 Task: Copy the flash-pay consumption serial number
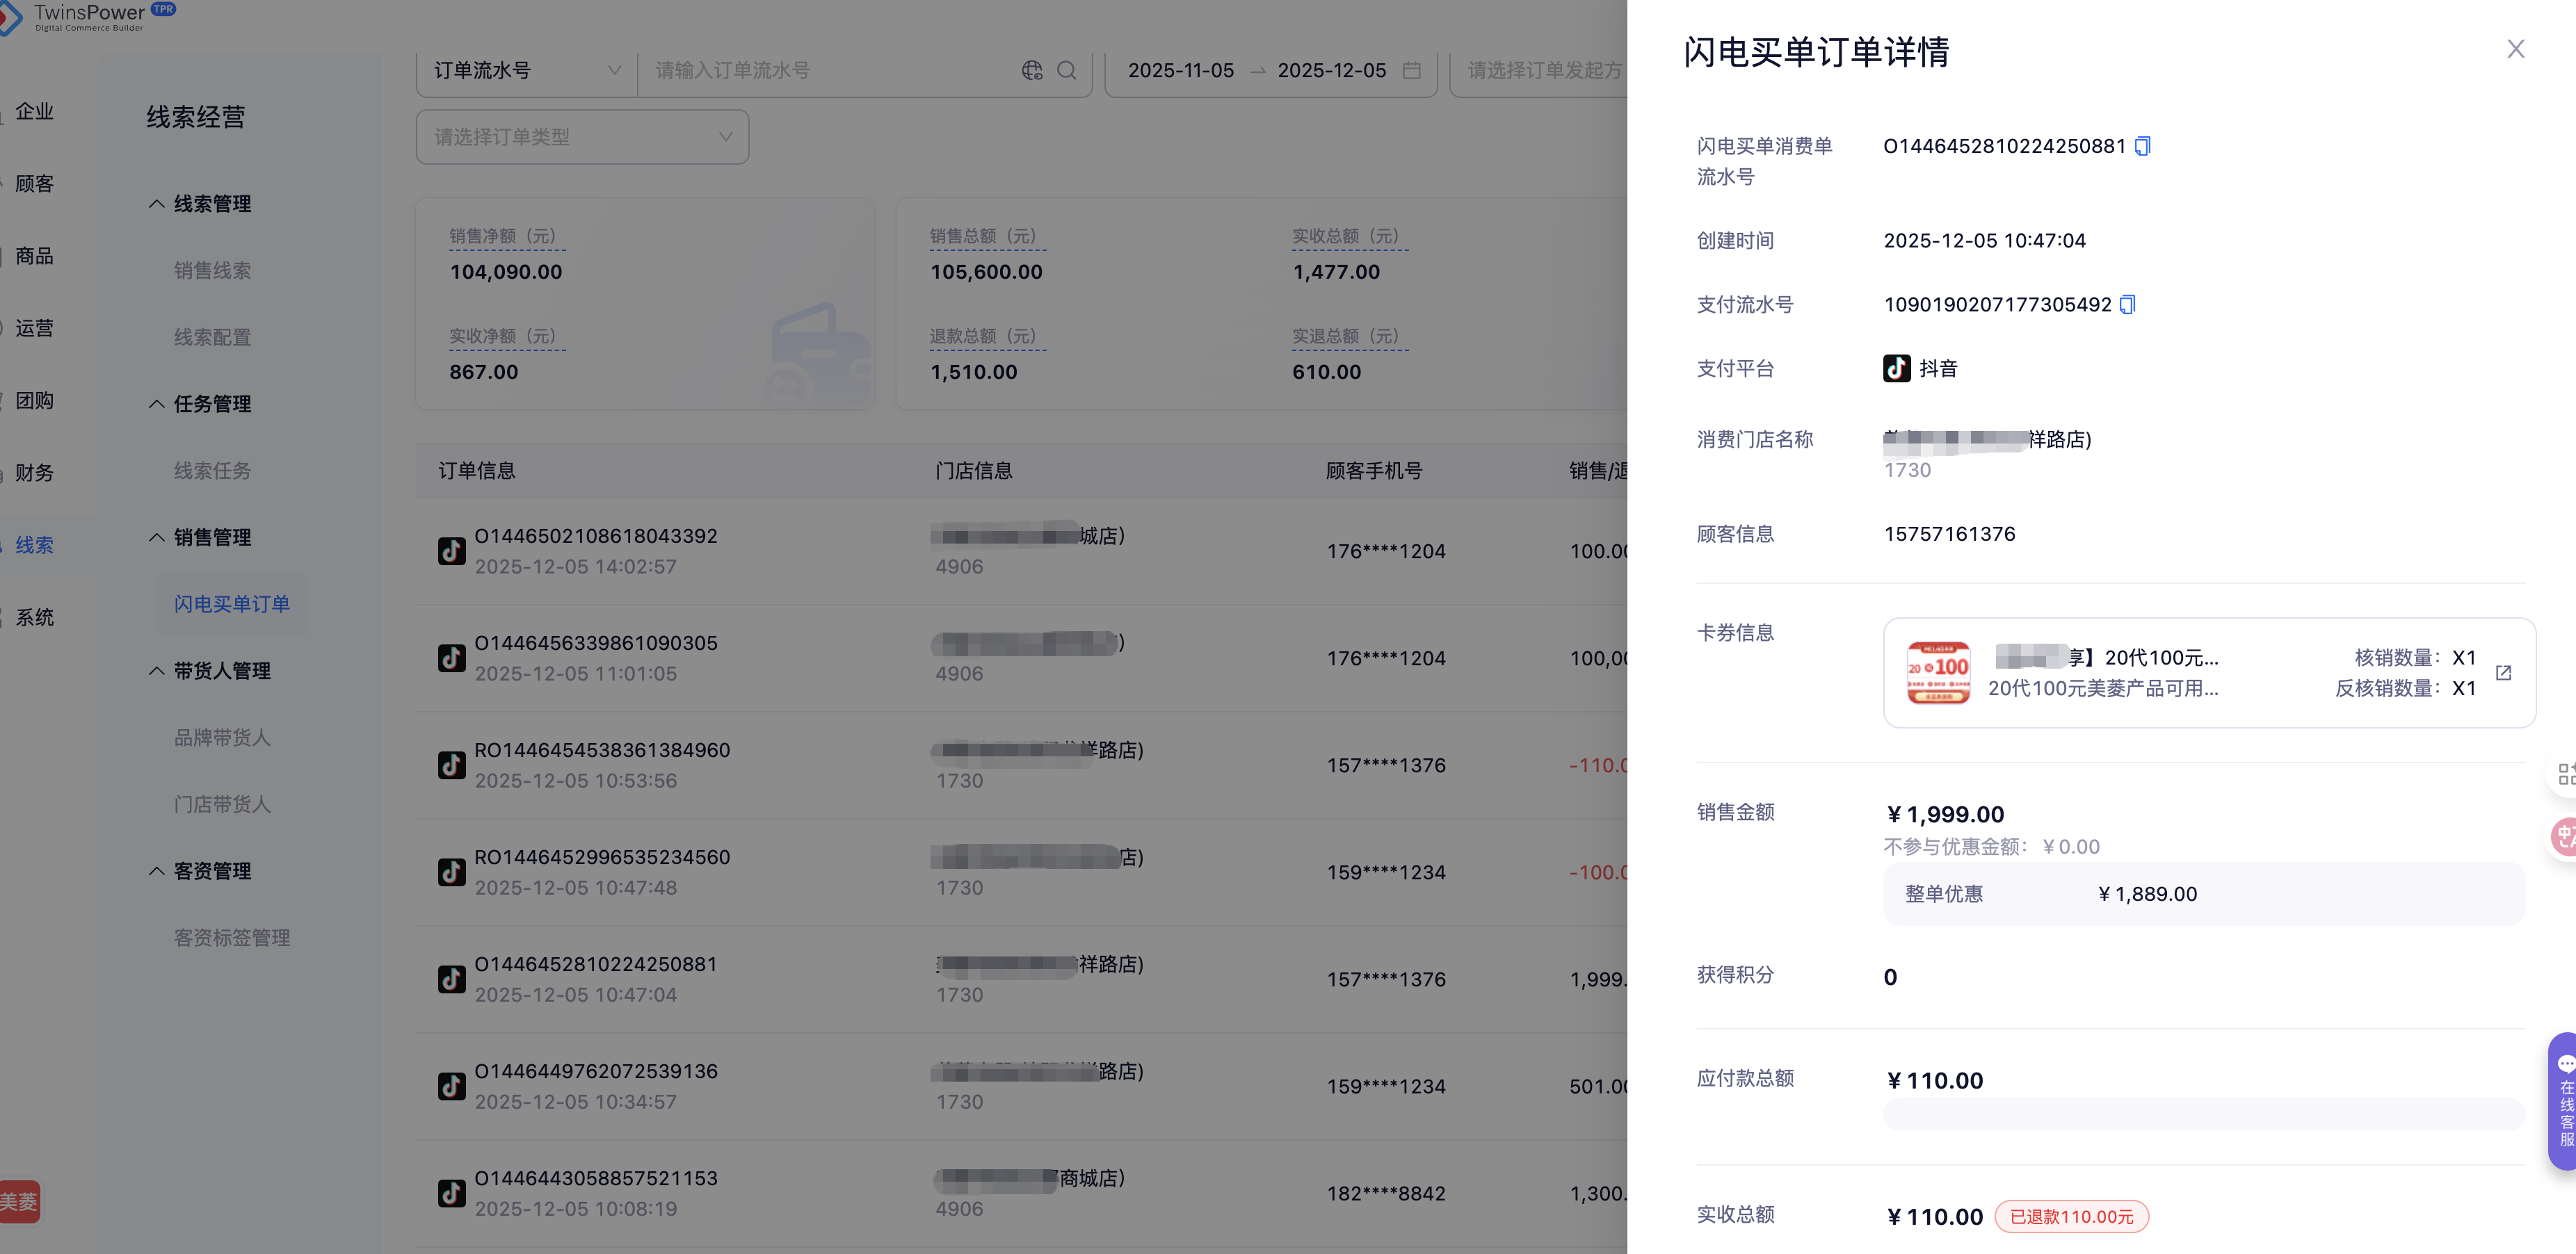(2142, 147)
